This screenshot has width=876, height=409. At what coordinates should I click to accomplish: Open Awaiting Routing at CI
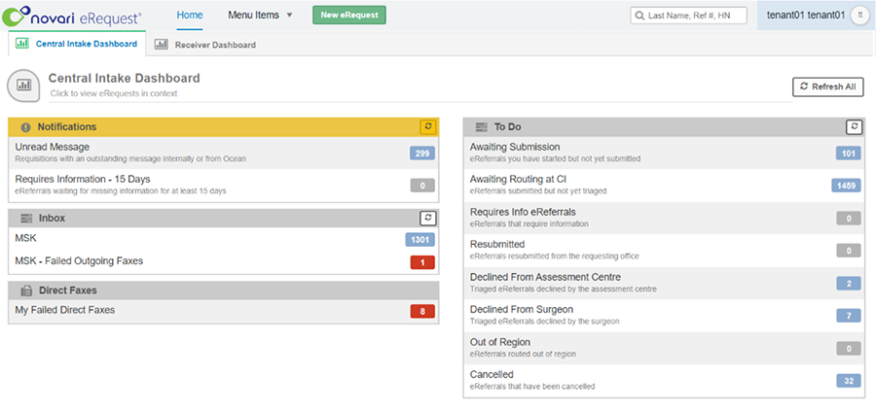click(664, 186)
